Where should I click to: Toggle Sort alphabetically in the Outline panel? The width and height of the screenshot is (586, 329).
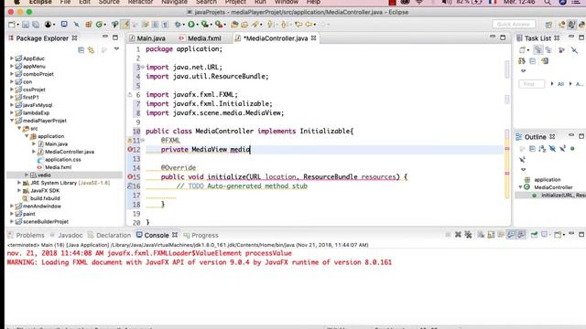coord(542,149)
